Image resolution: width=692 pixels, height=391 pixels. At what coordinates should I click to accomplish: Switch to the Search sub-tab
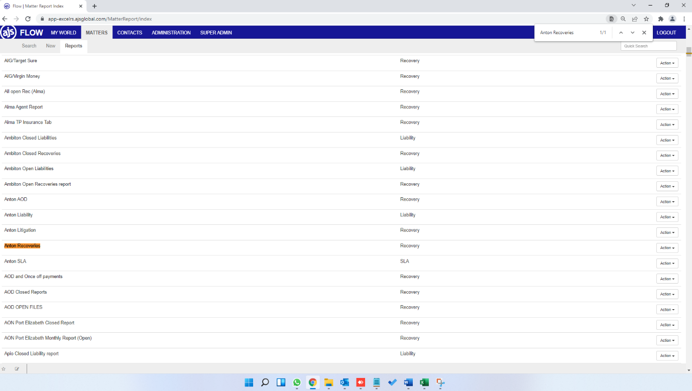[29, 46]
